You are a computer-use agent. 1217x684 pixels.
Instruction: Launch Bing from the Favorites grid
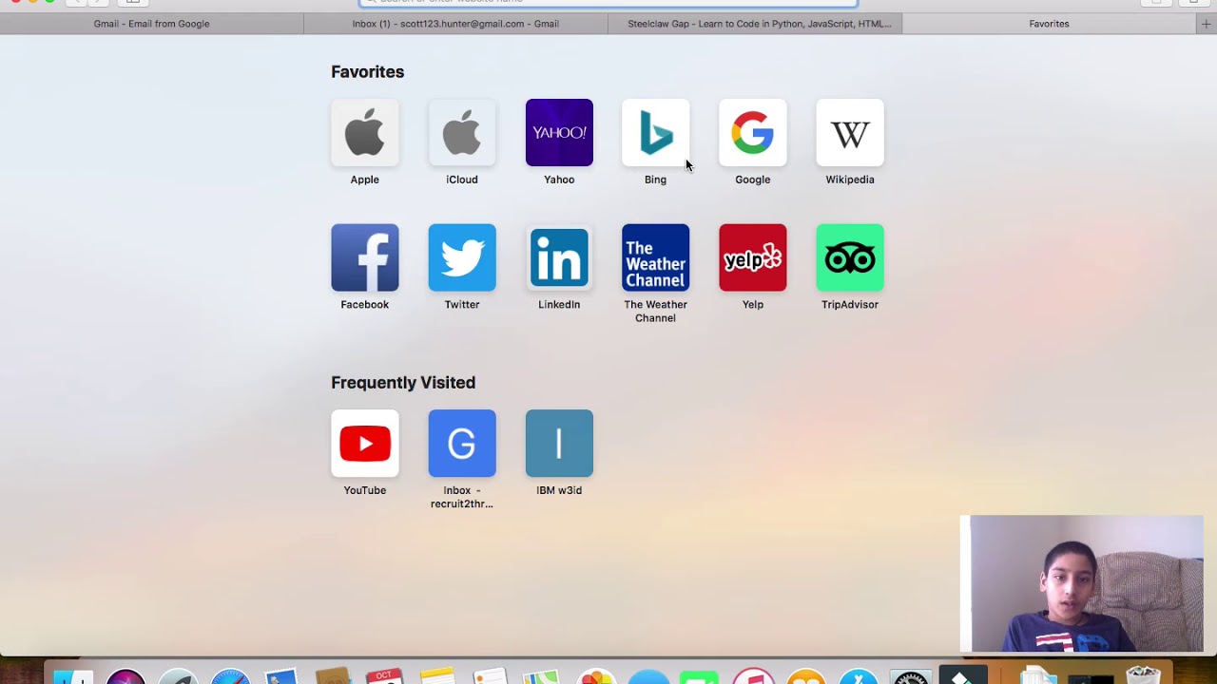pos(656,133)
